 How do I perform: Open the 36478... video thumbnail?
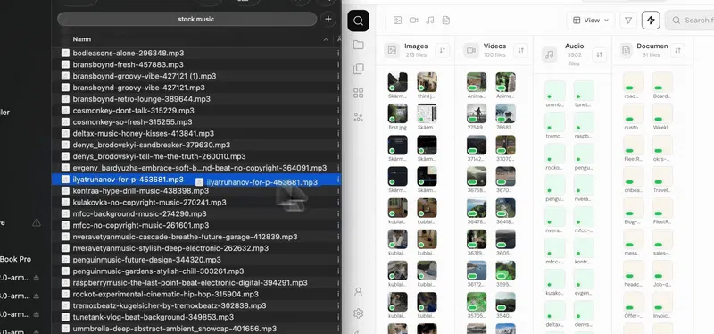477,208
